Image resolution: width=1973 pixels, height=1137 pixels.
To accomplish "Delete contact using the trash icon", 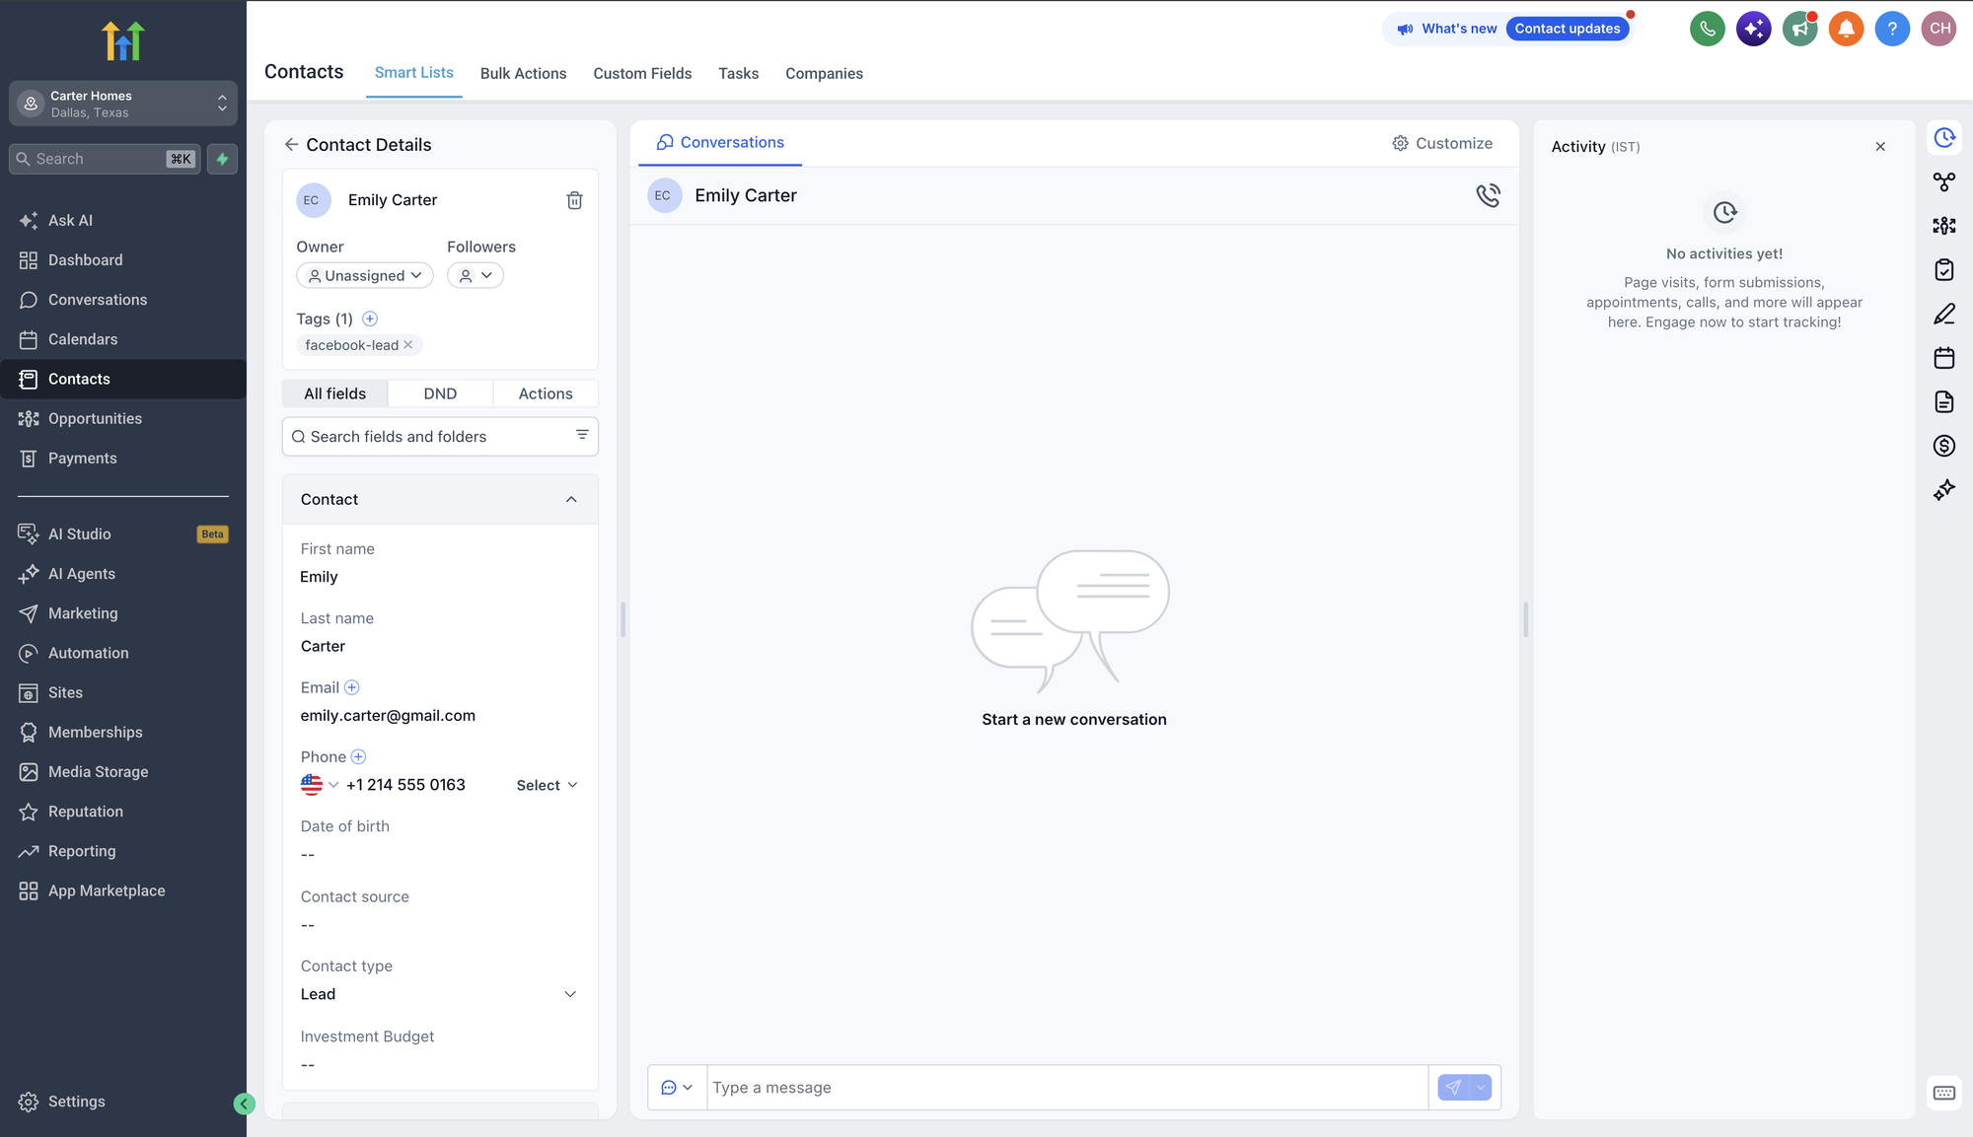I will click(x=574, y=200).
